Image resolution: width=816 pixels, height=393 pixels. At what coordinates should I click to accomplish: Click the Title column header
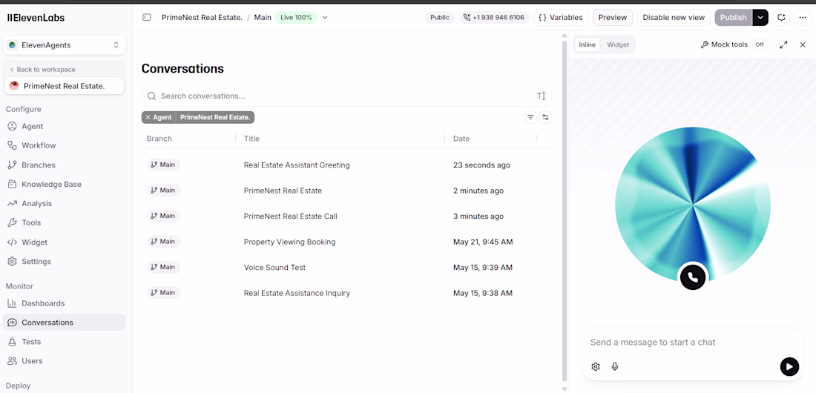252,139
